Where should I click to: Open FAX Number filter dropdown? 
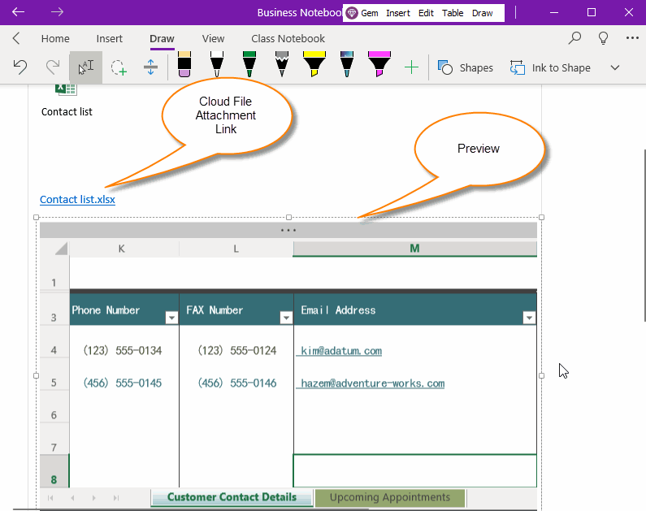coord(286,318)
